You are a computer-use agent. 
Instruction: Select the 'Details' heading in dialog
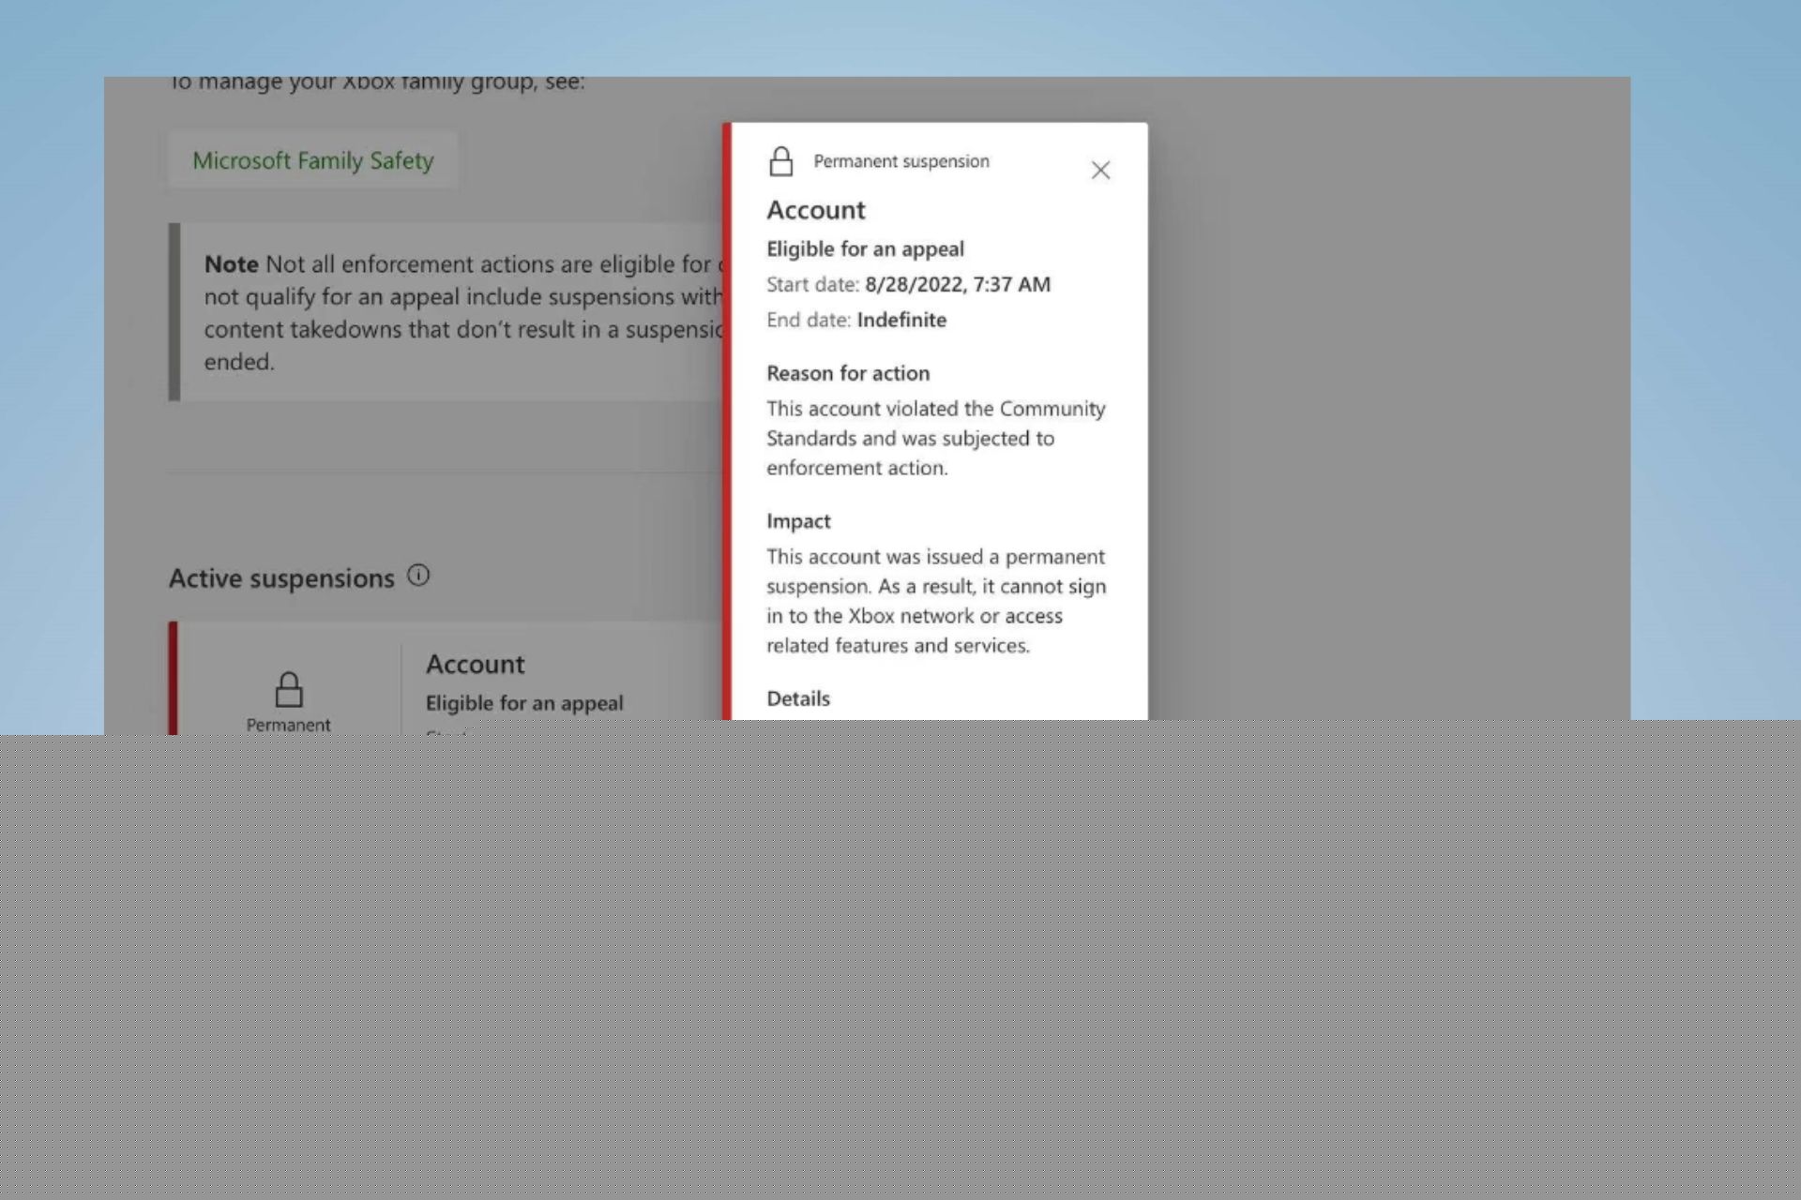coord(798,698)
